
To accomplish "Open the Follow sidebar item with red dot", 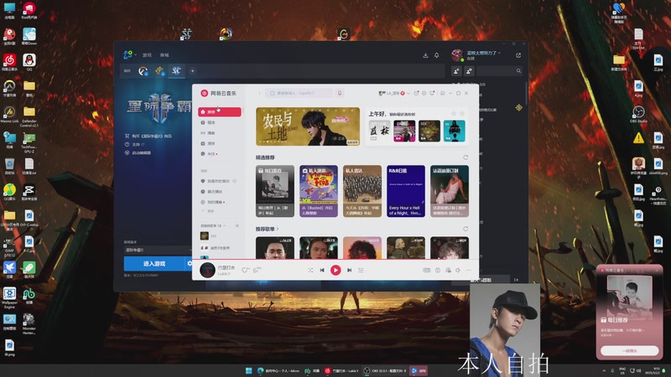I will coord(220,154).
